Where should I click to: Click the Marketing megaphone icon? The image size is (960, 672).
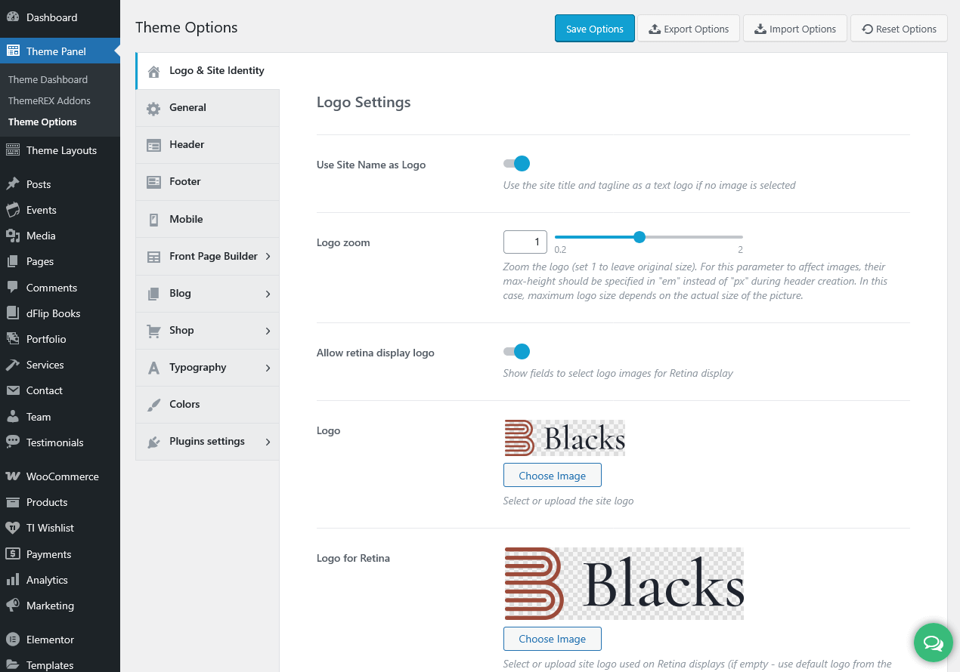coord(13,606)
